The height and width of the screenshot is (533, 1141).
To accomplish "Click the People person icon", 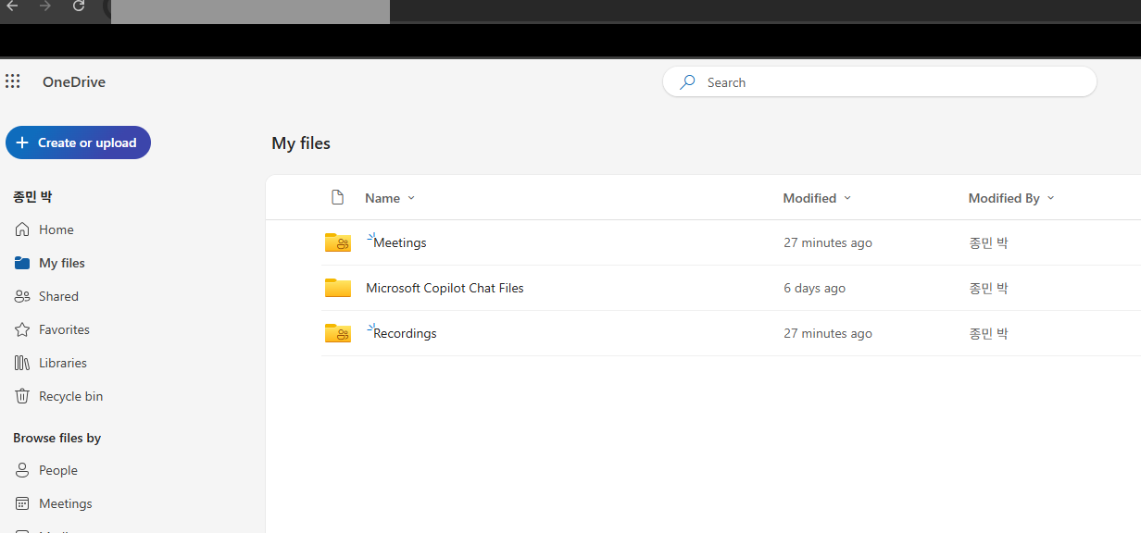I will (22, 470).
